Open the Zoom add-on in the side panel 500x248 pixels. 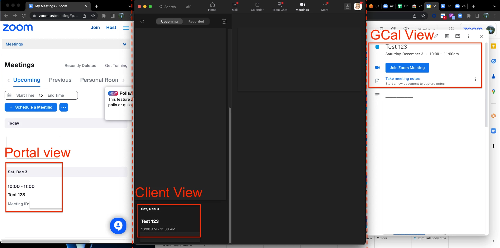pos(493,131)
